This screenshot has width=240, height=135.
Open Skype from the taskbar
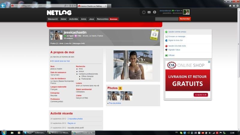click(34, 133)
